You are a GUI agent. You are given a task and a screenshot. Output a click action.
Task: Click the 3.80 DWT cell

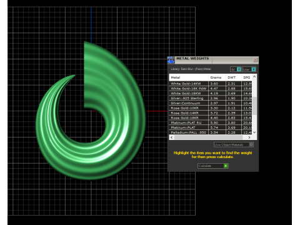pos(234,122)
